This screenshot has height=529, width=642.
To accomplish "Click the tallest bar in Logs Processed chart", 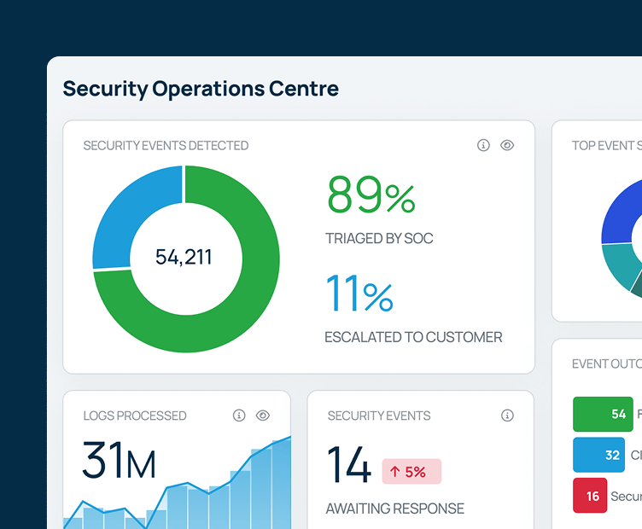I will click(283, 486).
